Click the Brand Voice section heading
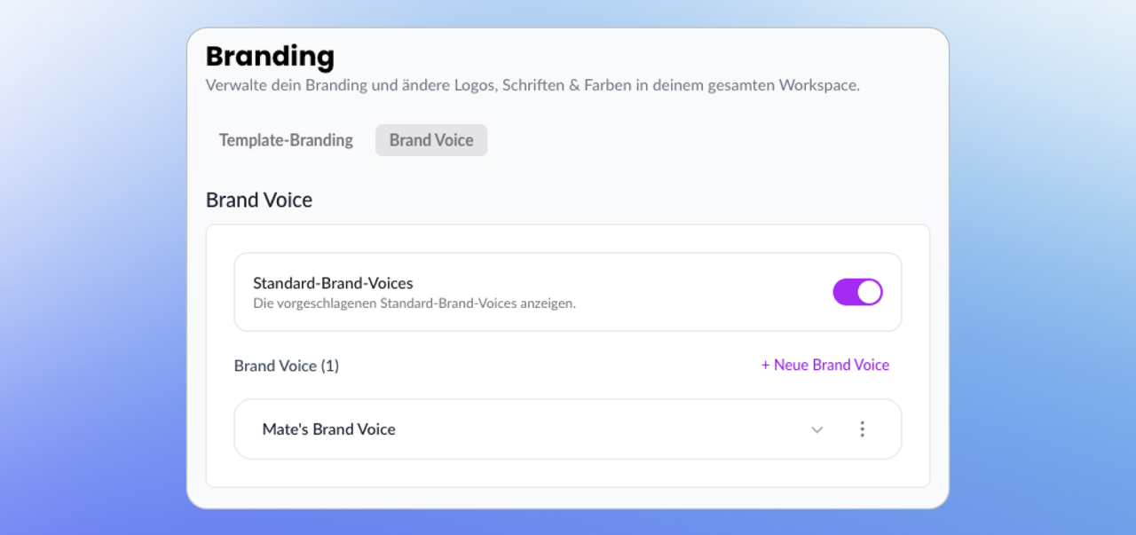This screenshot has height=535, width=1136. tap(259, 200)
